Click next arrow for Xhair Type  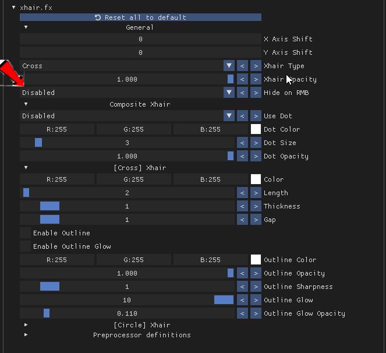(x=256, y=66)
